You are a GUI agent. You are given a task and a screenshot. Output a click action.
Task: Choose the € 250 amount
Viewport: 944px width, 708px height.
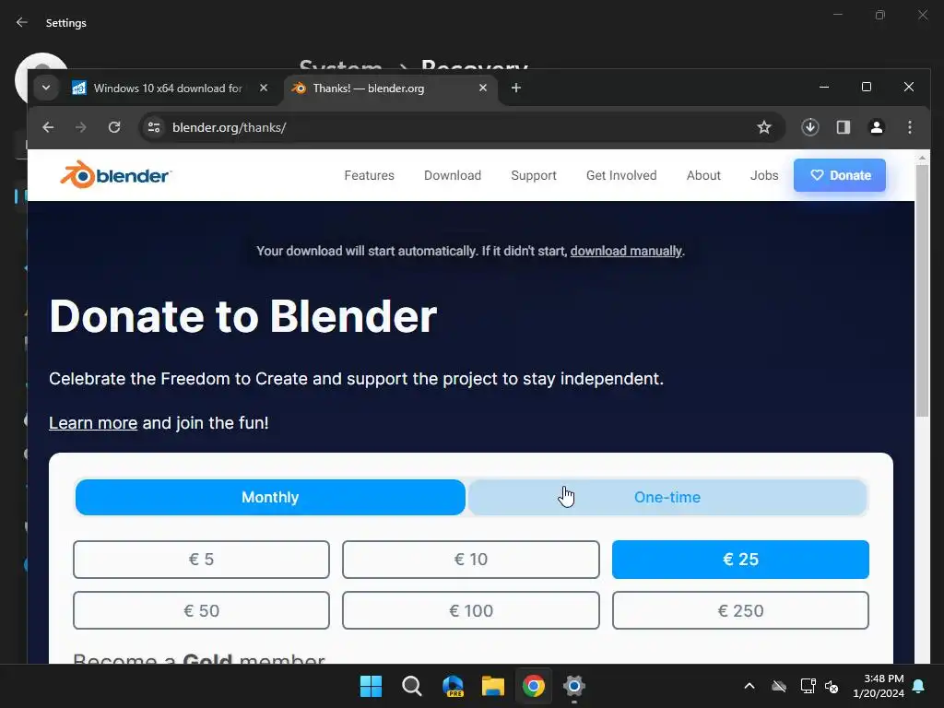pos(740,610)
